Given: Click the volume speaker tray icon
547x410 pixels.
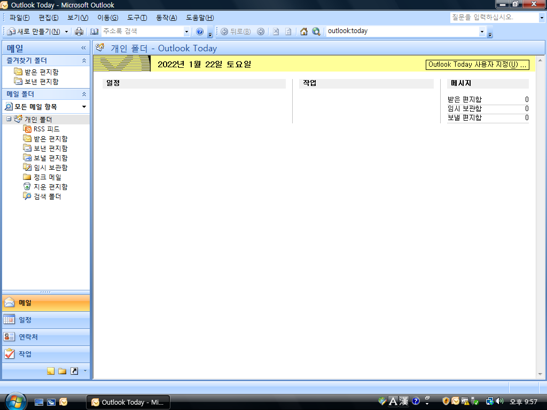Looking at the screenshot, I should (x=499, y=401).
